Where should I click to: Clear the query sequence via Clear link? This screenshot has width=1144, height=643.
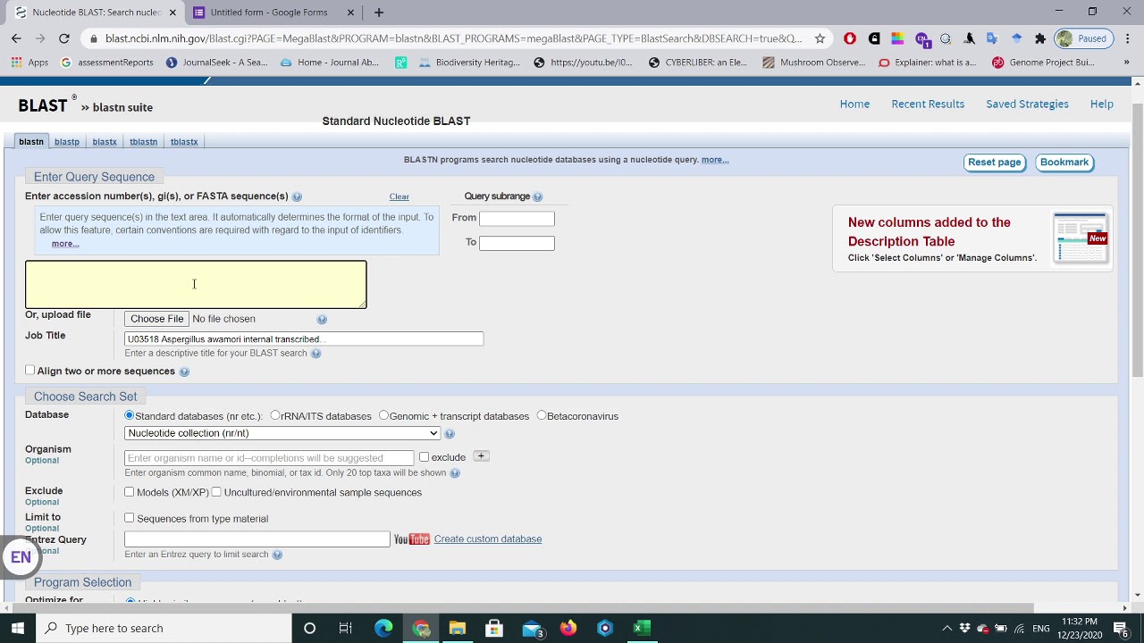[x=400, y=196]
